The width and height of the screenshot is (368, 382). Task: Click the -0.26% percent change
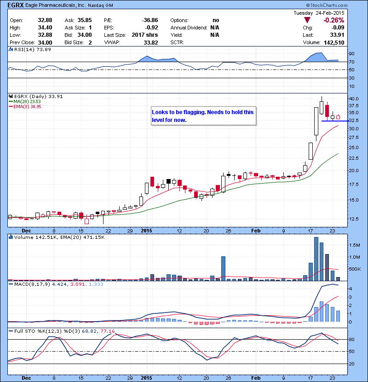(x=333, y=20)
